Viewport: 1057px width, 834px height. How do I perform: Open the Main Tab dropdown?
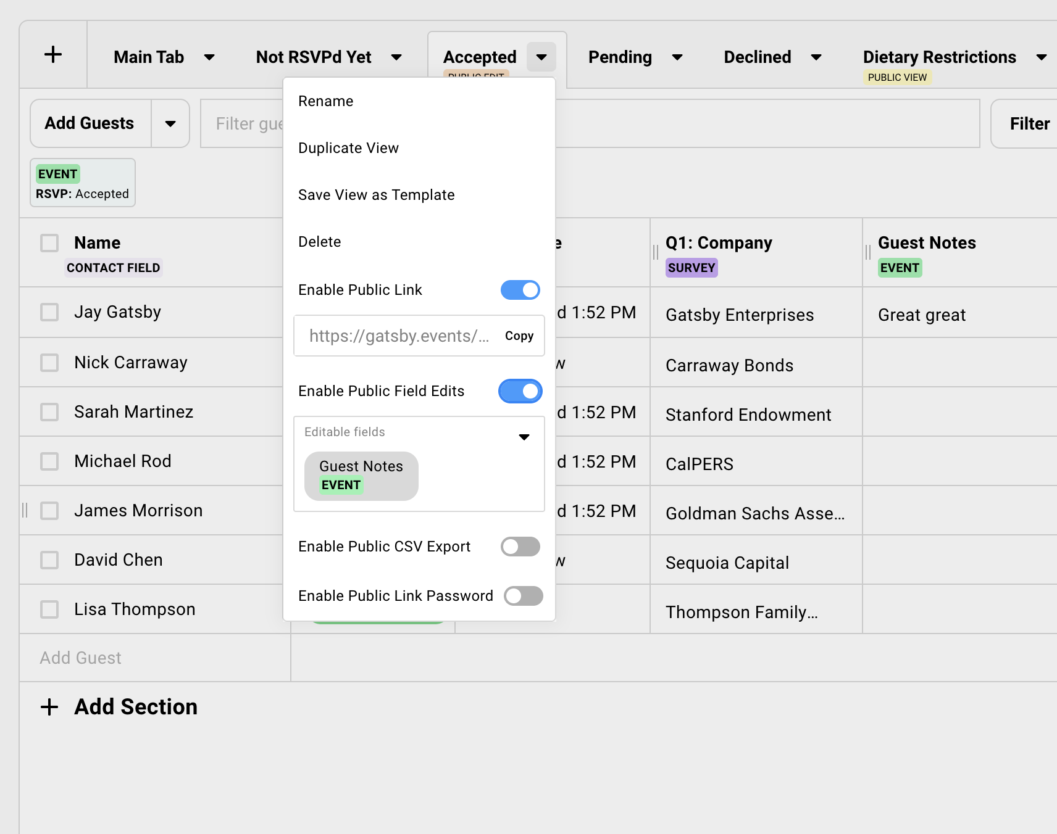point(209,57)
